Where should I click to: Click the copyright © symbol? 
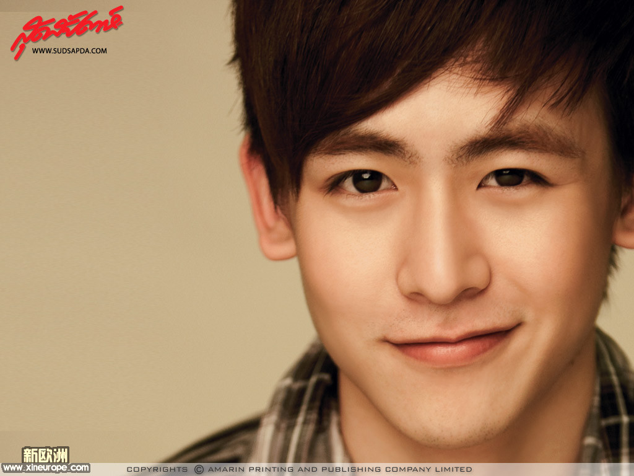point(199,470)
